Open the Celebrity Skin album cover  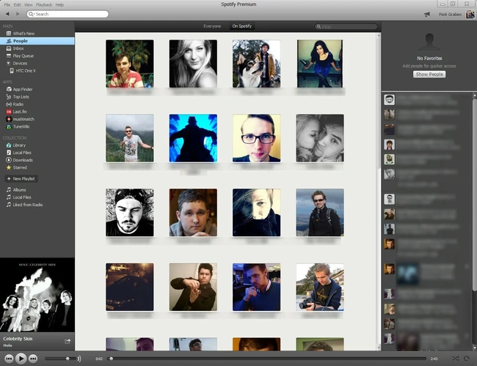click(37, 295)
